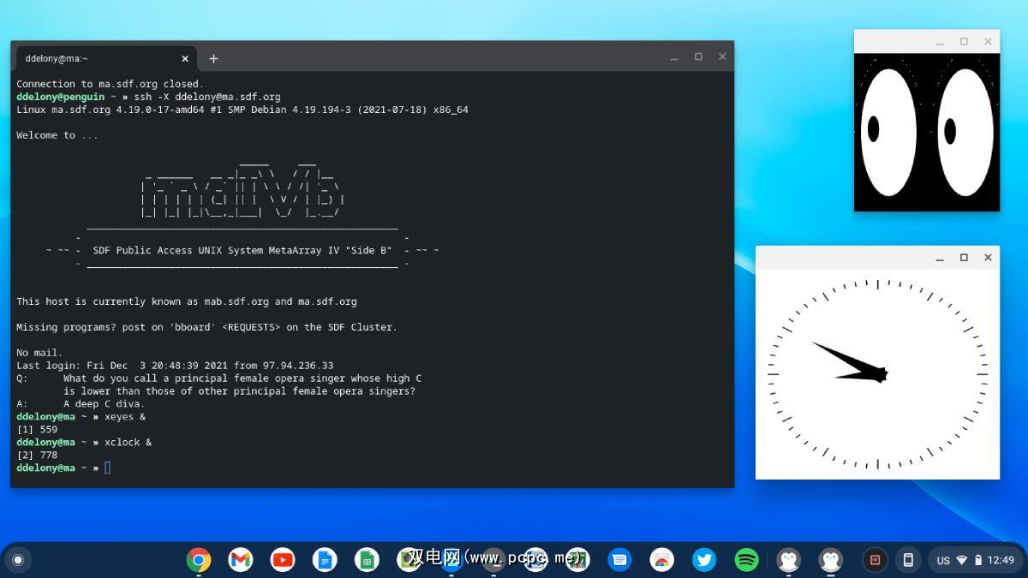This screenshot has height=578, width=1028.
Task: Maximize the xeyes window
Action: click(964, 41)
